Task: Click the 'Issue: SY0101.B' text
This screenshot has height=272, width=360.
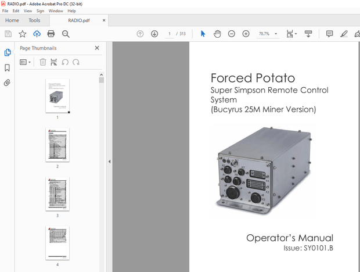Action: click(308, 248)
